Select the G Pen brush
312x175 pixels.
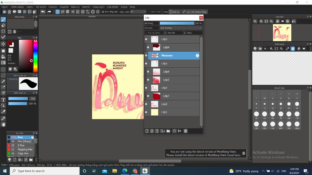coord(21,146)
